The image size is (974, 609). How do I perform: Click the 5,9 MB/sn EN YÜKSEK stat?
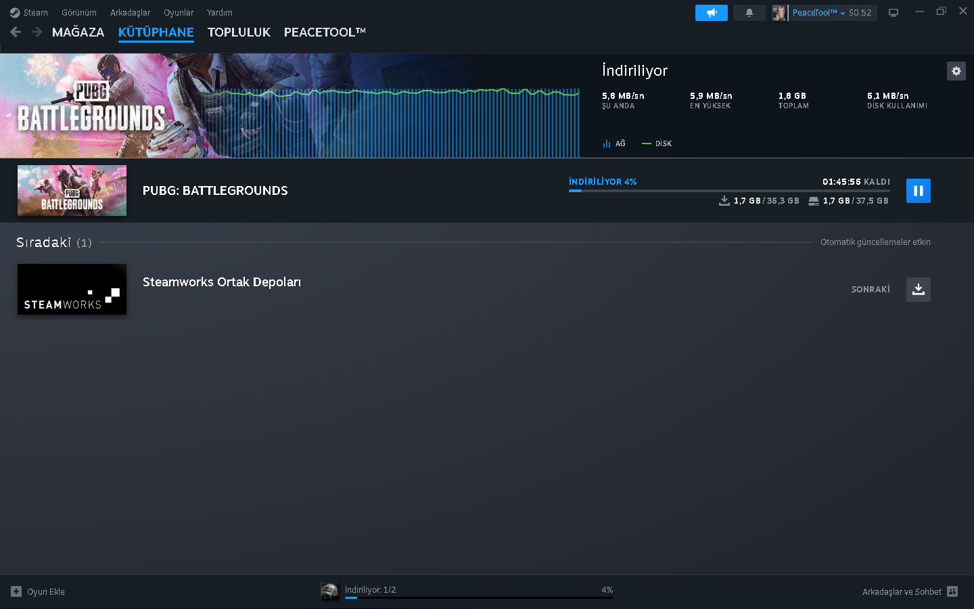coord(711,100)
